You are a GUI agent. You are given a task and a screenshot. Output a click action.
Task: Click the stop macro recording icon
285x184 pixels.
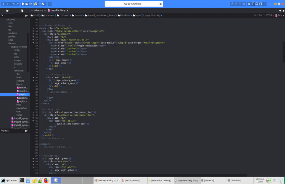(x=236, y=4)
